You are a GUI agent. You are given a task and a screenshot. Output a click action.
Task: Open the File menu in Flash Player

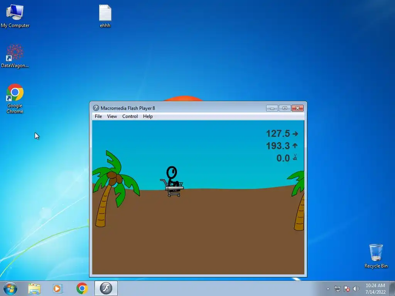pos(98,116)
